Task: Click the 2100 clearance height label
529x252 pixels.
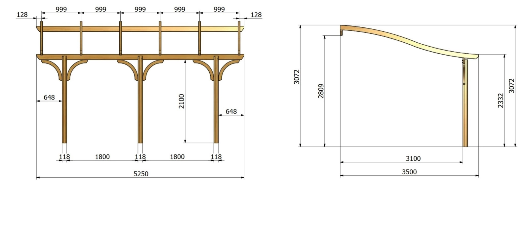Action: (x=182, y=101)
